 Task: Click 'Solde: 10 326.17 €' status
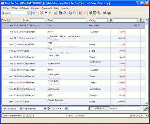point(138,115)
